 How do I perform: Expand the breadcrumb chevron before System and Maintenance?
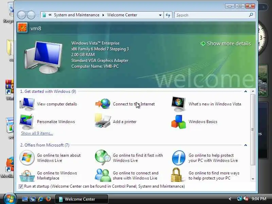(50, 15)
